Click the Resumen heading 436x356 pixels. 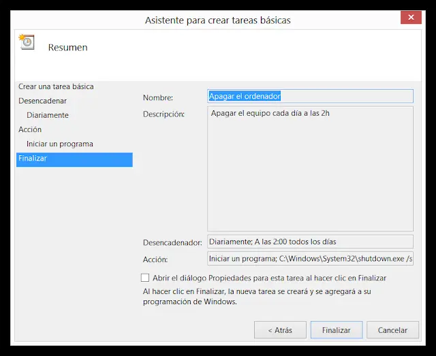68,48
